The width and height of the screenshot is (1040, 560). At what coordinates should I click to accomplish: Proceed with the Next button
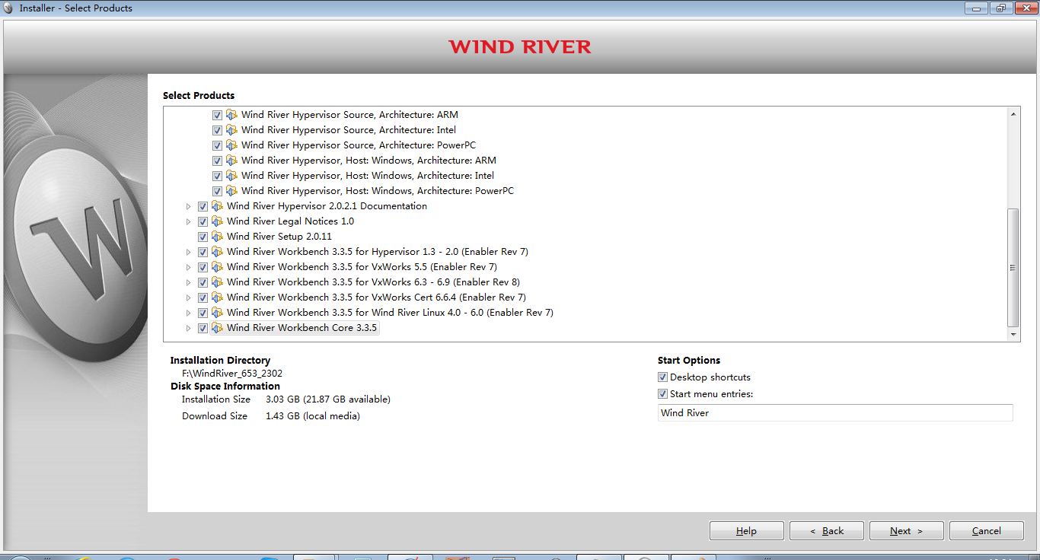[x=906, y=531]
